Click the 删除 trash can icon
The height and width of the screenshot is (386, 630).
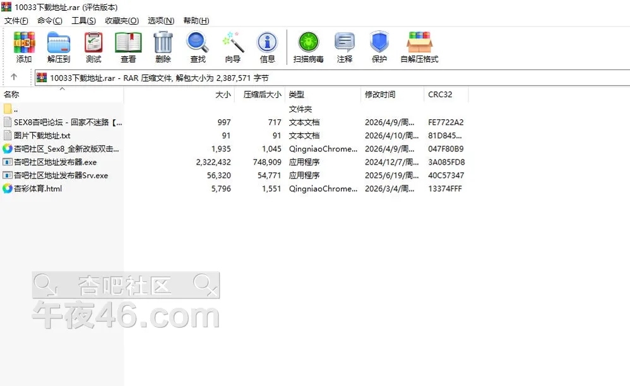(x=163, y=47)
